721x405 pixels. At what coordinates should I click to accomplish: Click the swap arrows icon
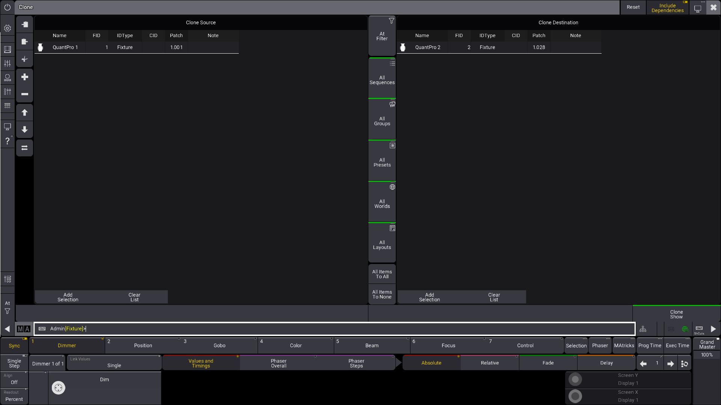[25, 148]
